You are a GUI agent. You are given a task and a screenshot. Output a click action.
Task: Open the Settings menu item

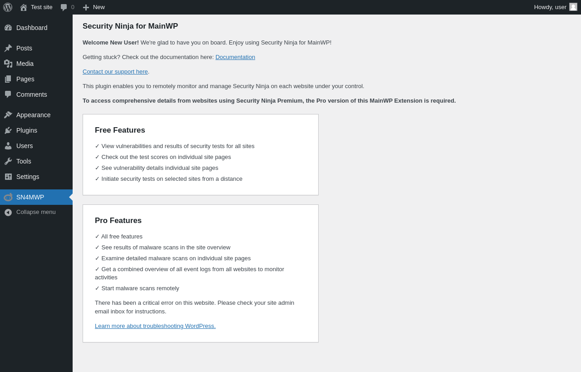tap(36, 177)
